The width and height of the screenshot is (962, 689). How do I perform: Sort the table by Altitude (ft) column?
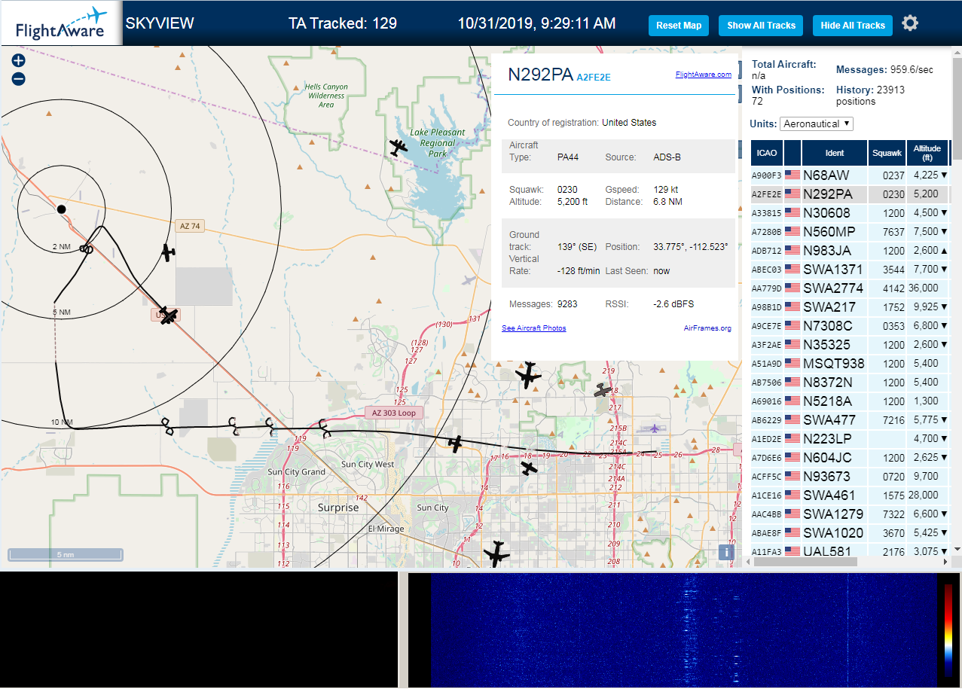(927, 153)
